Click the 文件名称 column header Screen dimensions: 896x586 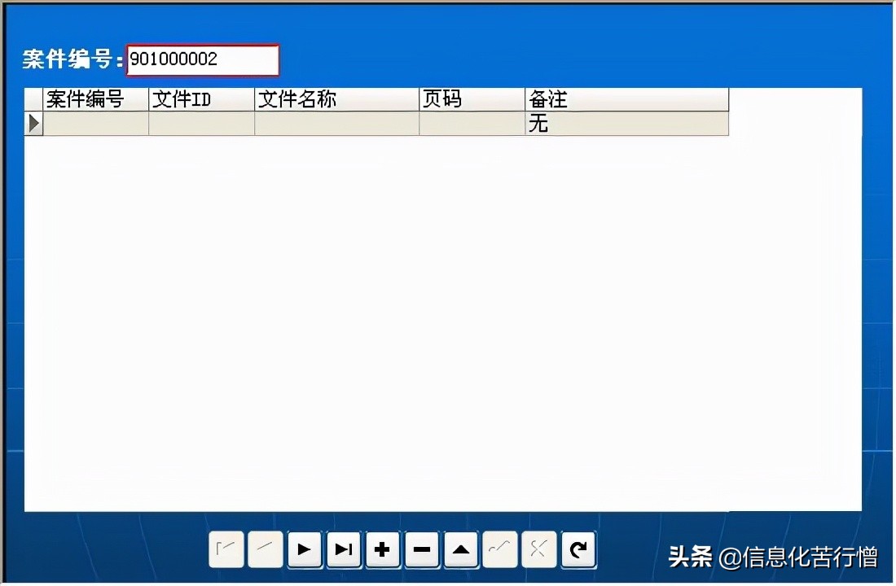[336, 99]
